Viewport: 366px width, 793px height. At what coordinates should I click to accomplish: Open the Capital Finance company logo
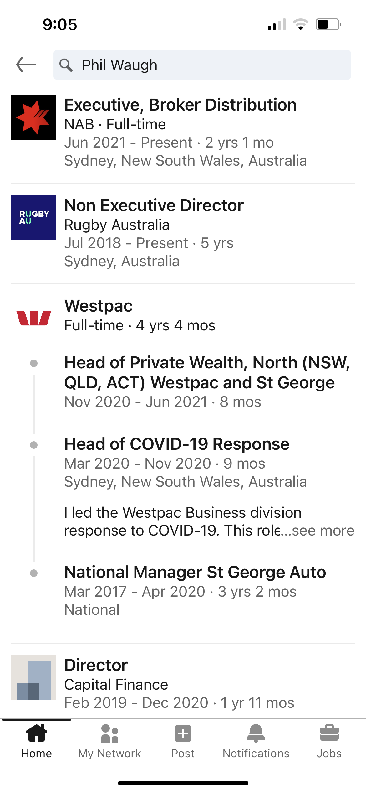34,677
